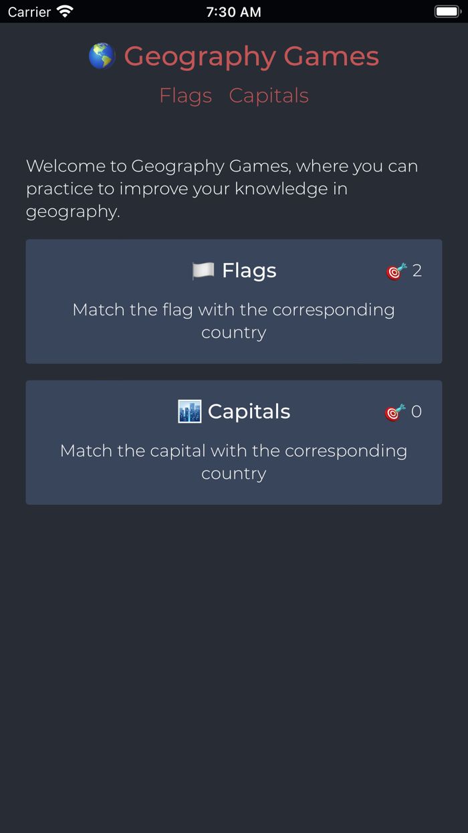
Task: Select the Flags game card
Action: 234,301
